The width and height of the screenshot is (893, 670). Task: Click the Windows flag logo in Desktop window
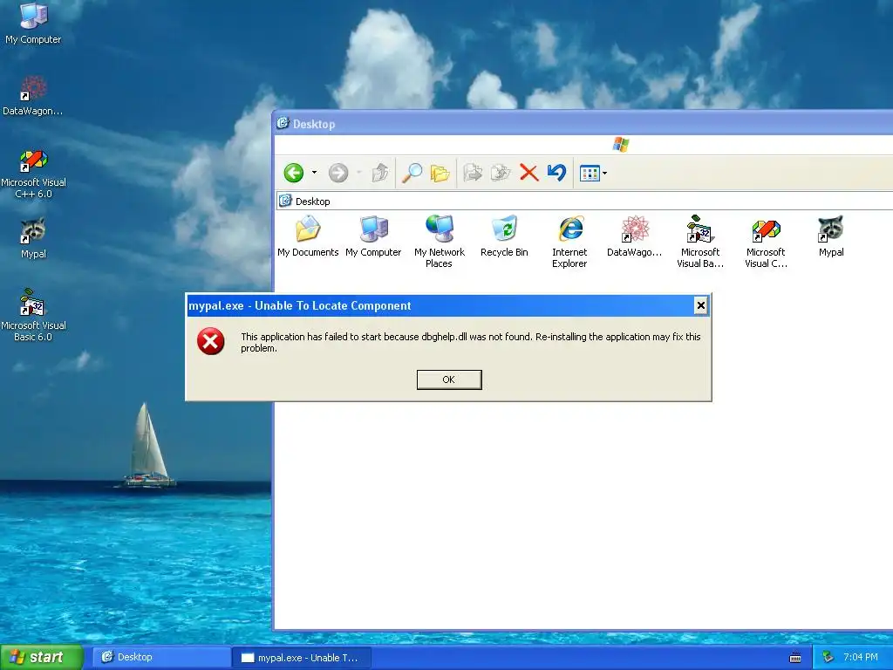[x=621, y=145]
